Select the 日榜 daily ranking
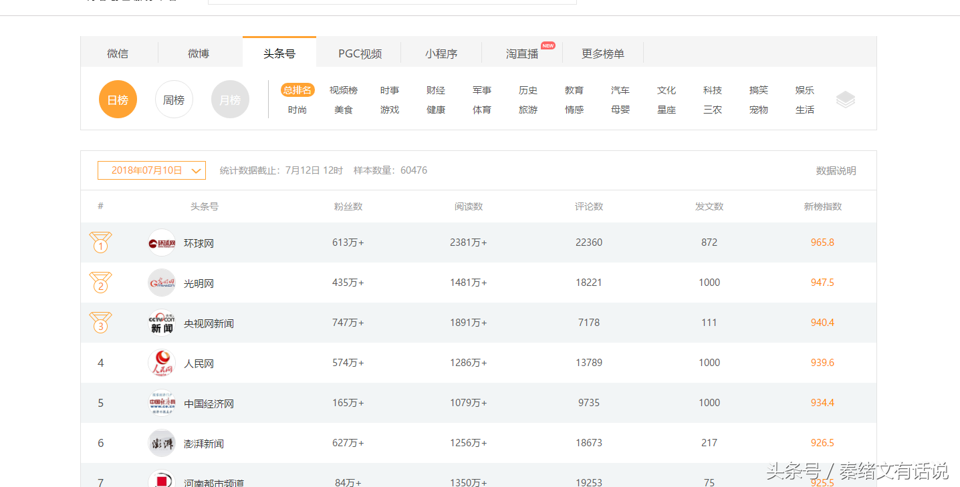 pos(118,100)
